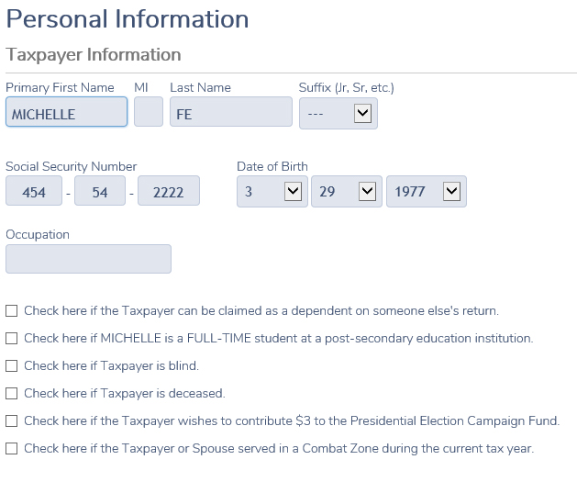The image size is (577, 482).
Task: Select the middle initial MI box
Action: coord(149,112)
